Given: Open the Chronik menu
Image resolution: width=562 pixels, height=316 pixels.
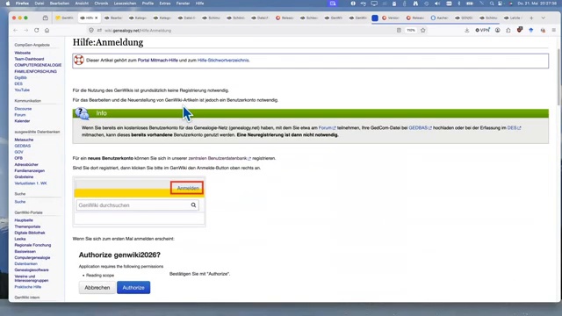Looking at the screenshot, I should (x=101, y=4).
